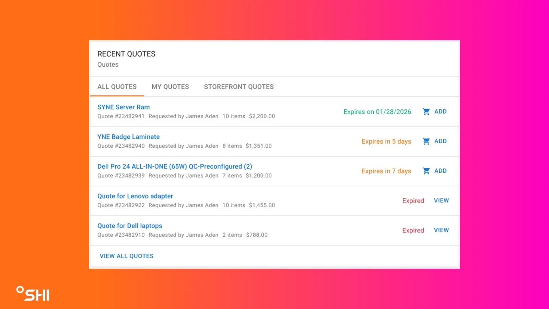
Task: Click the '7 items' text
Action: click(x=232, y=175)
